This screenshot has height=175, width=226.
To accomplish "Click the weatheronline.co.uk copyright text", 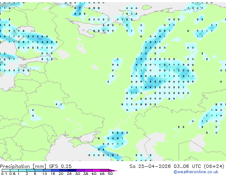I will [196, 172].
